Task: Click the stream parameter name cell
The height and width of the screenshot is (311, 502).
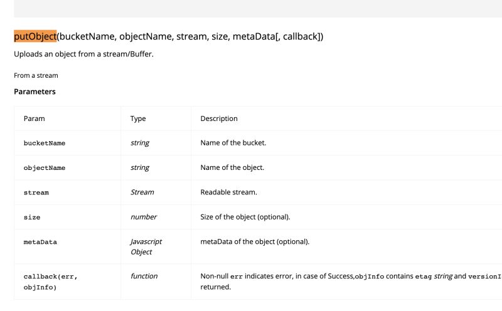Action: coord(36,192)
